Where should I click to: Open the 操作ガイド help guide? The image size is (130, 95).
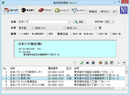pos(105,12)
